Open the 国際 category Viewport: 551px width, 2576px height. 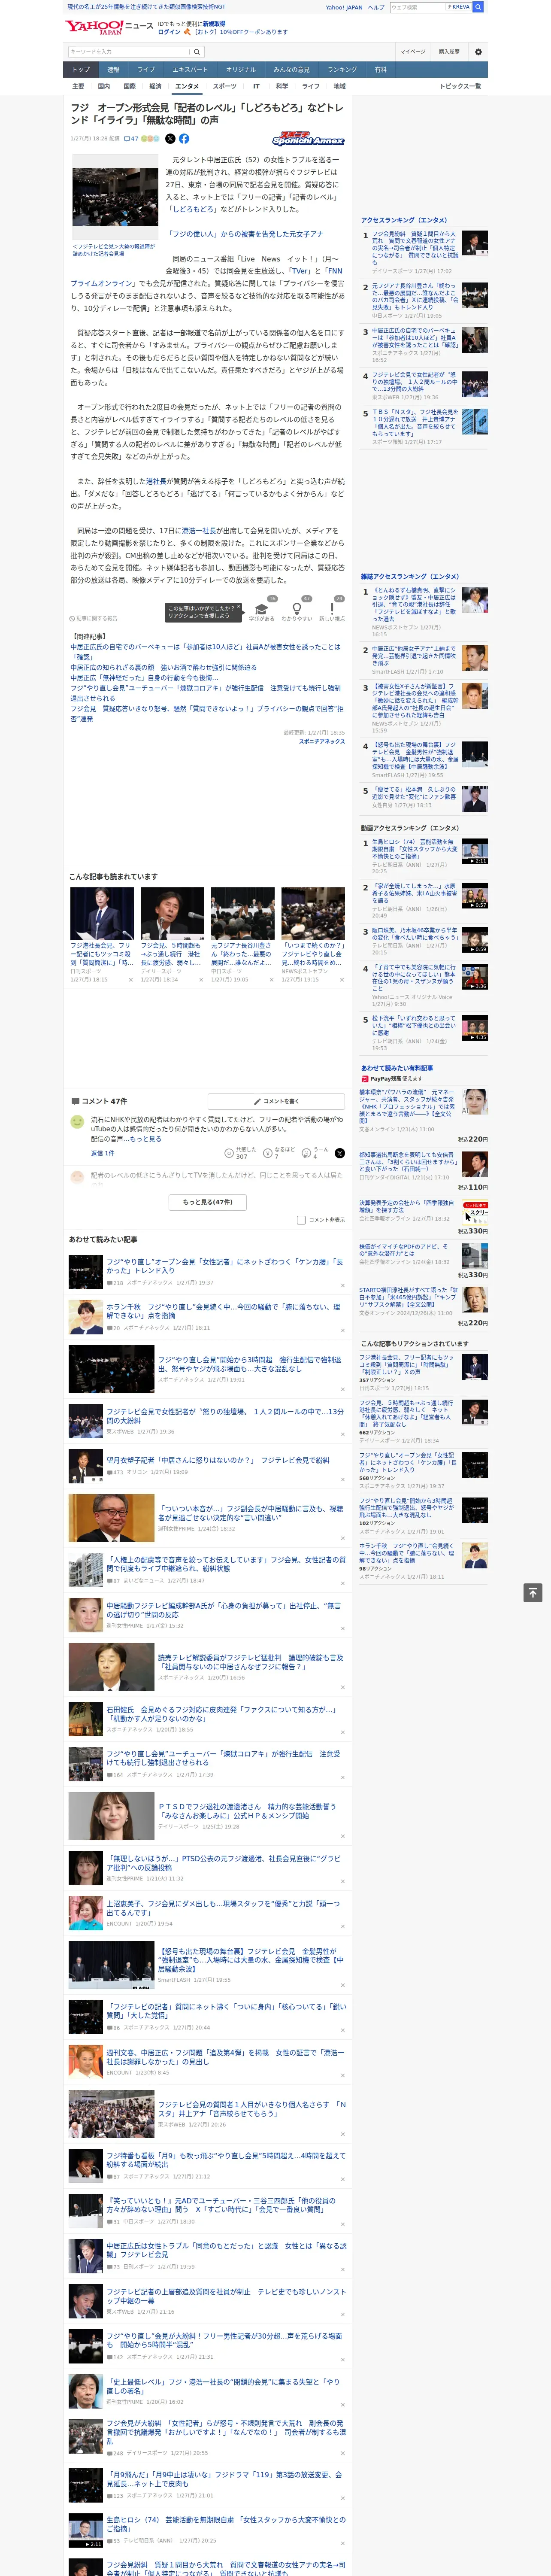(x=129, y=86)
